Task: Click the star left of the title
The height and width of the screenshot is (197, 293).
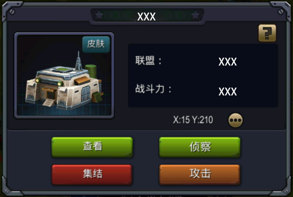Action: click(x=99, y=16)
